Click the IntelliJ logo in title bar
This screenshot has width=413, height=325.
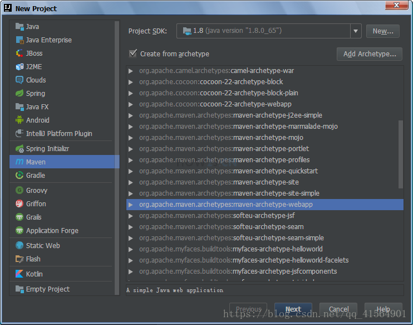point(8,8)
